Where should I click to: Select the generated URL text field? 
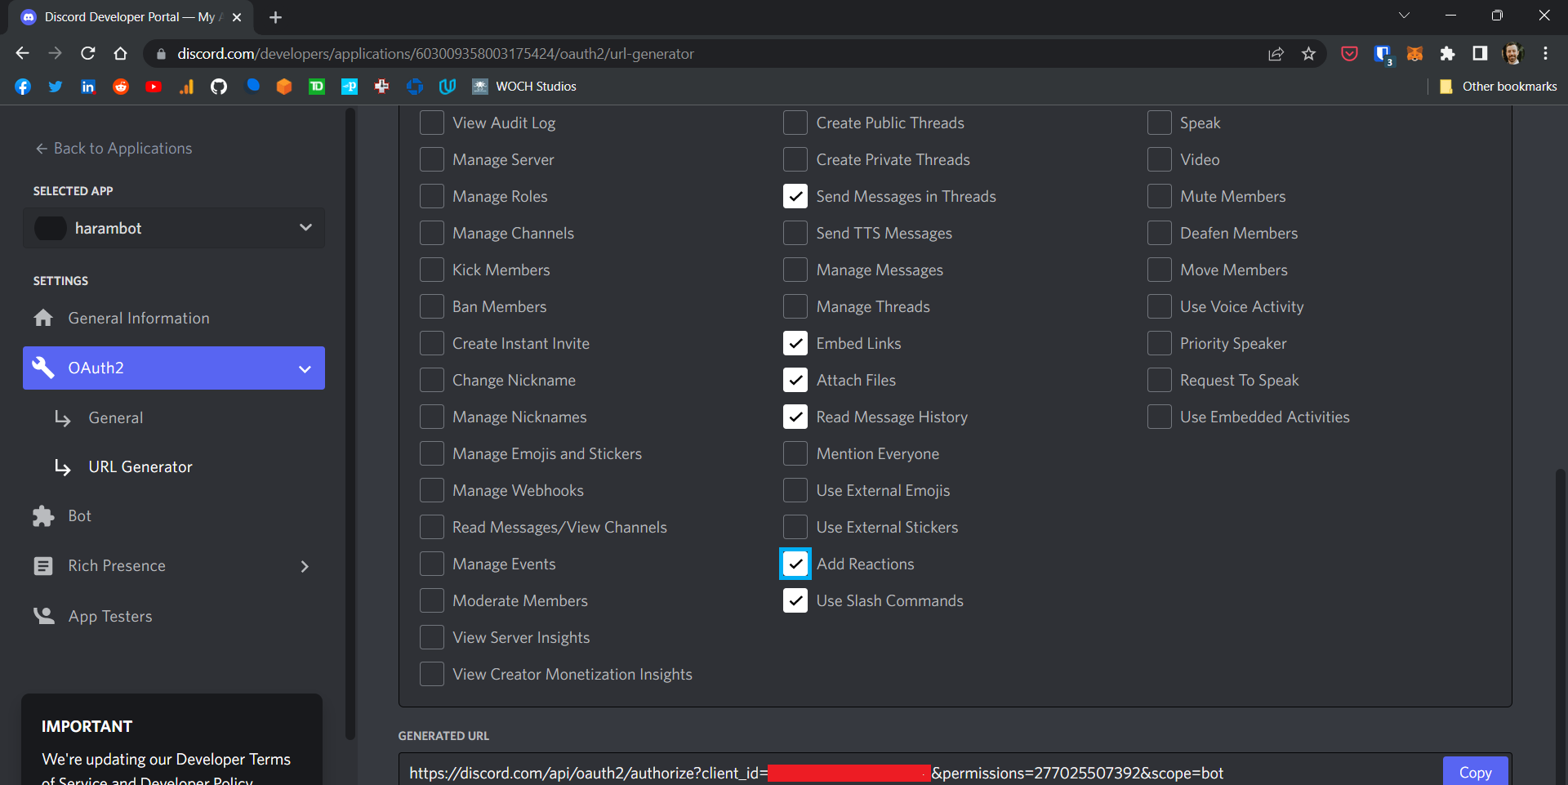(920, 772)
